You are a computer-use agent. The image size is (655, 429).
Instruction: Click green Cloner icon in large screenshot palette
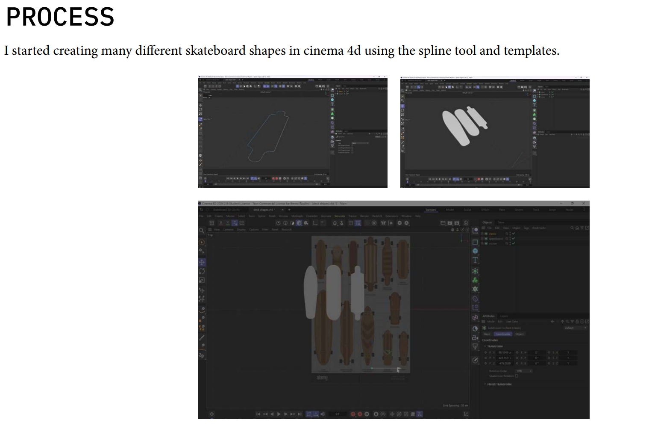475,280
